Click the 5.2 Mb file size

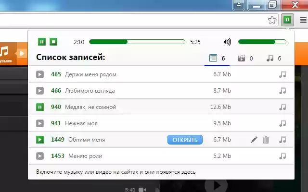(222, 156)
